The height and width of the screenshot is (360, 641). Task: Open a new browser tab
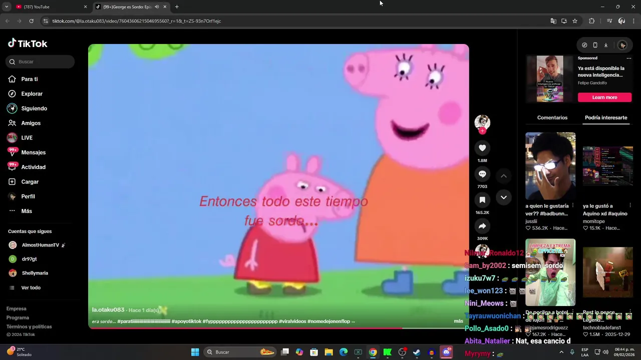(x=177, y=7)
